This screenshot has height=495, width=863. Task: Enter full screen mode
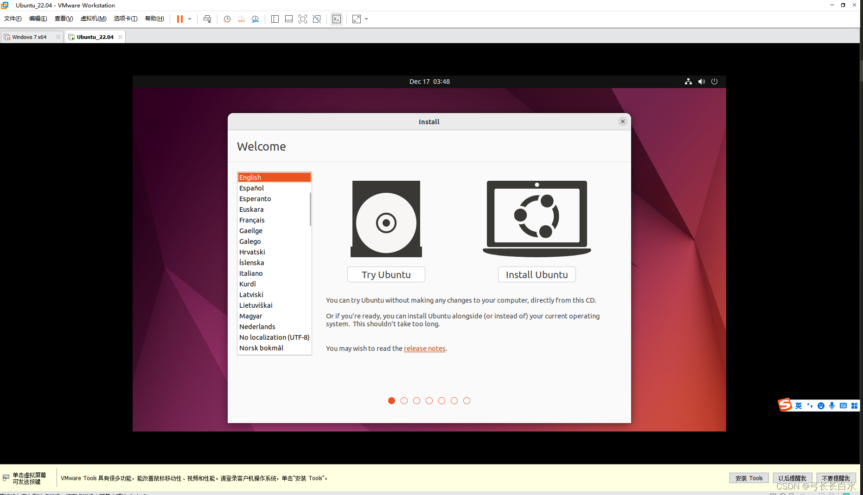tap(303, 19)
